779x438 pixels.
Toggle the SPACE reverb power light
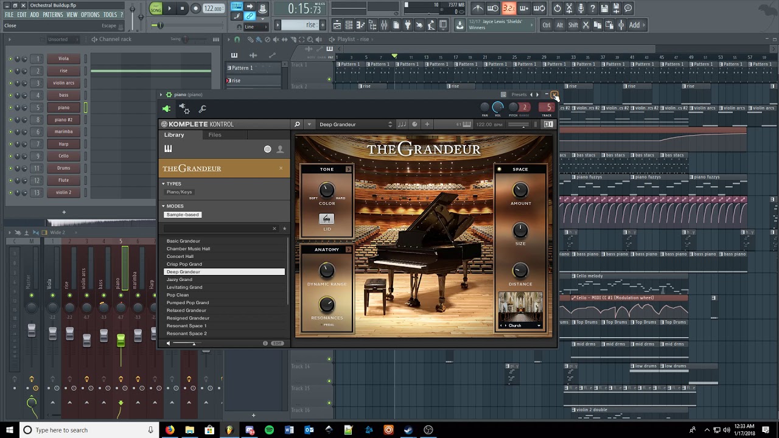point(499,169)
